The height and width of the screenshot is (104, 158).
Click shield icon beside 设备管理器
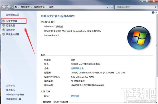(x=4, y=21)
